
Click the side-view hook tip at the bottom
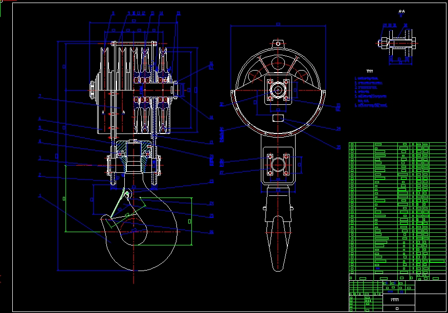pos(278,263)
